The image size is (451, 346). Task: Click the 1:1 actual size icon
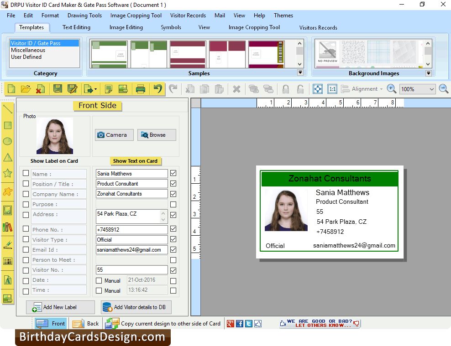(332, 89)
